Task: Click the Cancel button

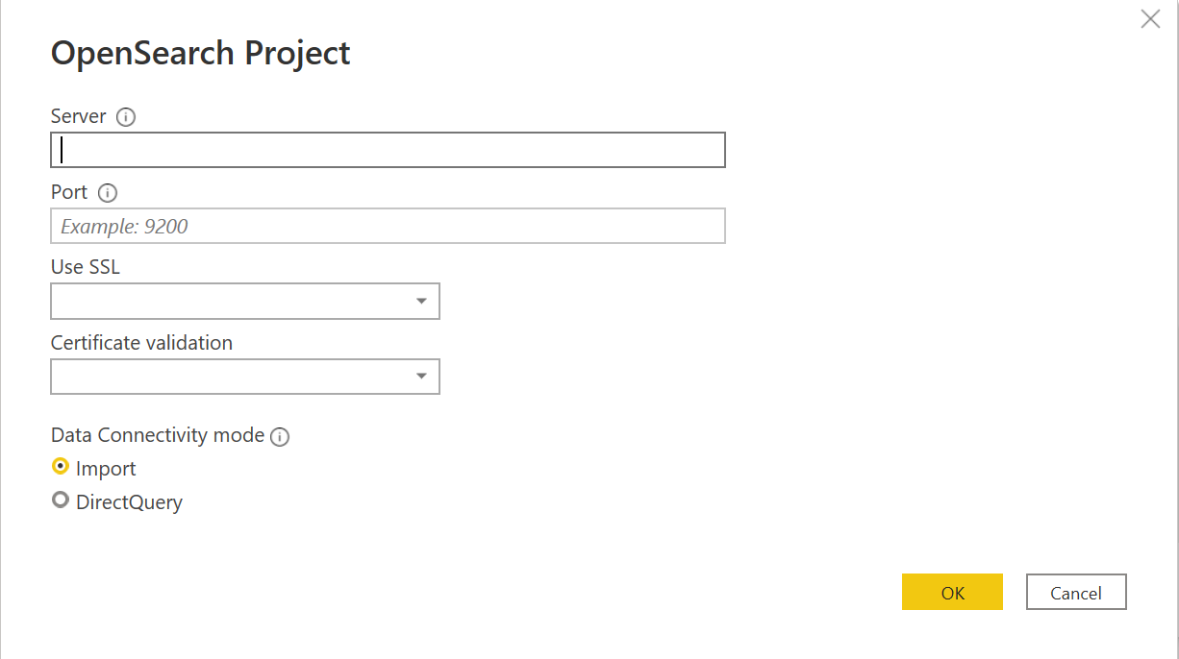Action: point(1076,592)
